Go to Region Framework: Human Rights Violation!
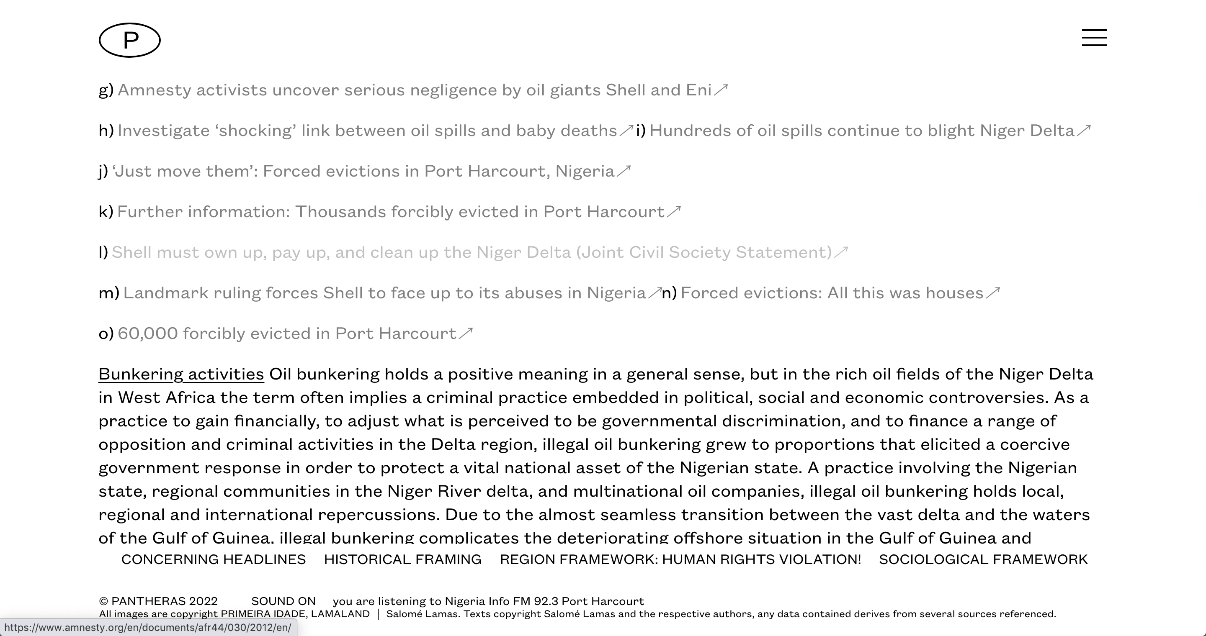1206x636 pixels. [680, 559]
